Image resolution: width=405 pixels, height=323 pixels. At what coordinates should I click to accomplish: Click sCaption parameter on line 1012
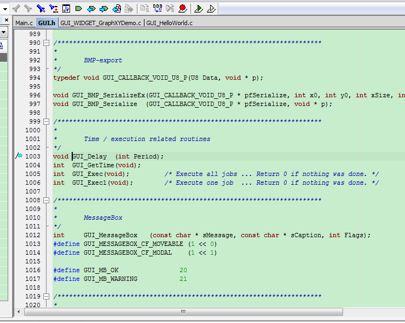coord(306,236)
